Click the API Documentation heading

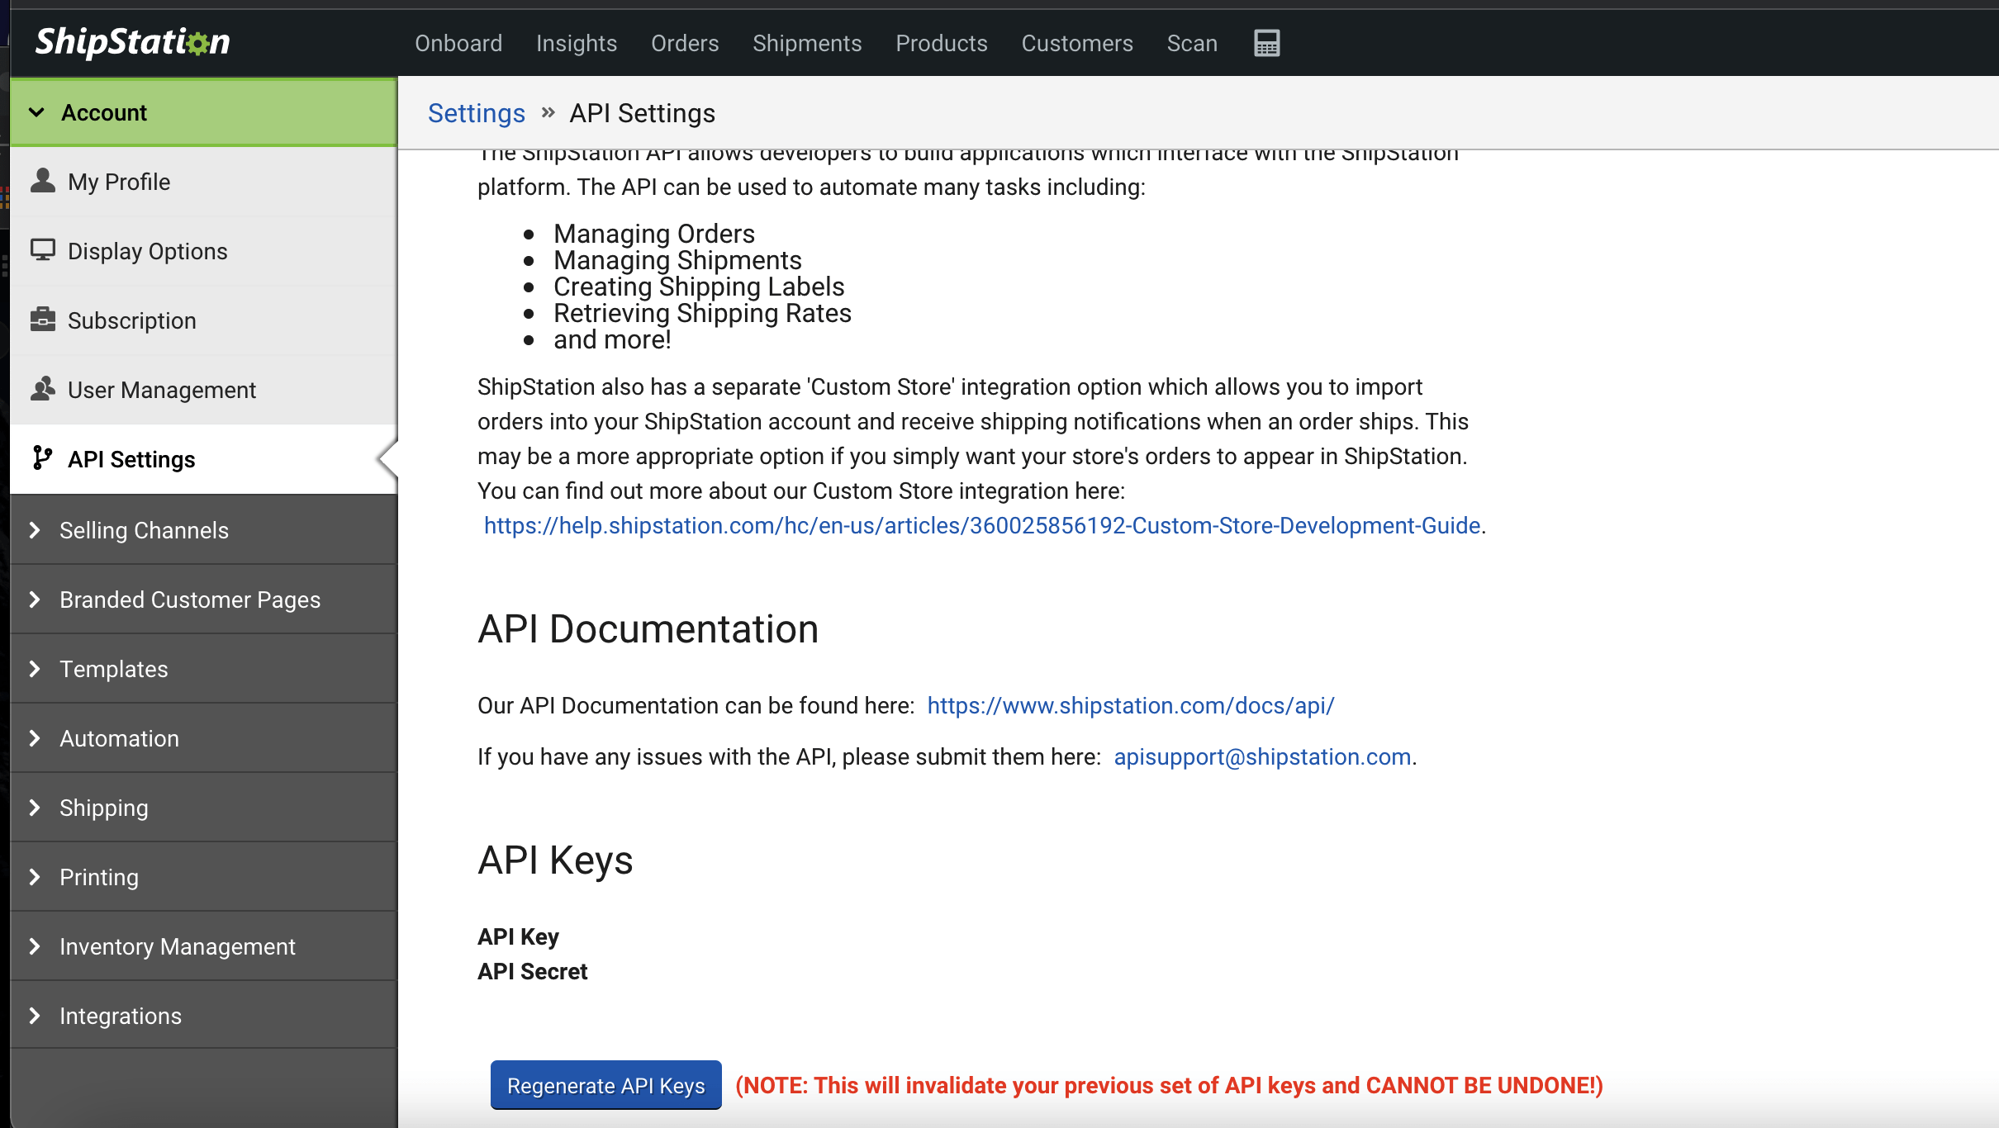click(x=648, y=629)
